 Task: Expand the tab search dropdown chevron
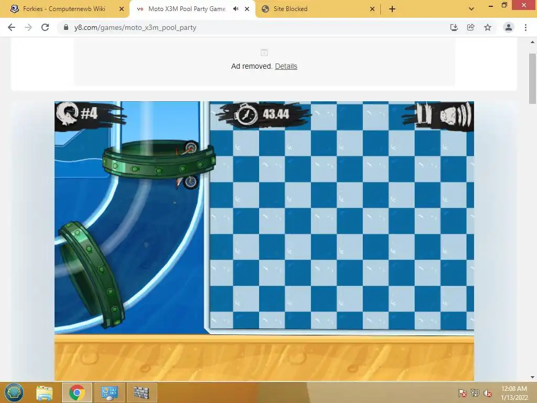coord(471,9)
